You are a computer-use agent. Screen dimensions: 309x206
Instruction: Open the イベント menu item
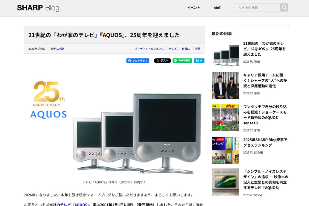(193, 8)
